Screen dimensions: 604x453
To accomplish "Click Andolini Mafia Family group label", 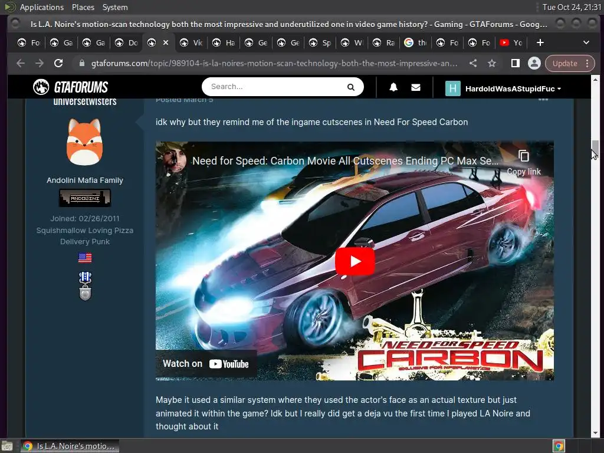I will click(x=85, y=180).
